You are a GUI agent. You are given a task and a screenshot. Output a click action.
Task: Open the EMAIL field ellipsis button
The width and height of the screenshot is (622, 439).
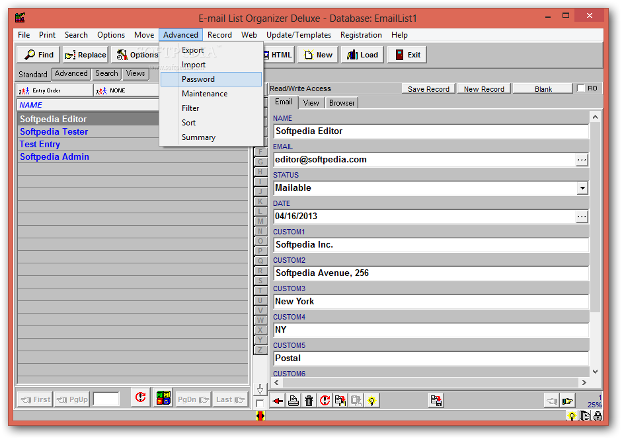click(x=582, y=160)
